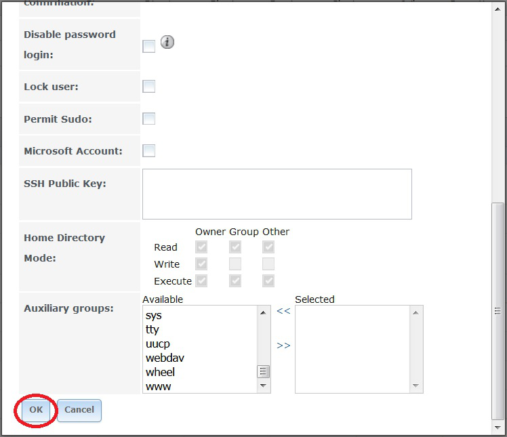
Task: Toggle Other Execute permission checkbox
Action: click(x=268, y=281)
